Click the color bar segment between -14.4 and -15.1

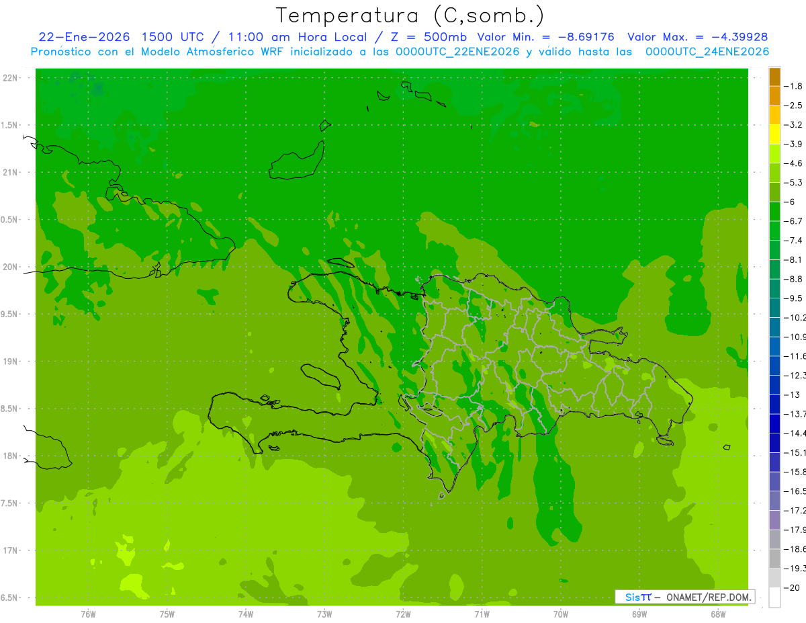[x=774, y=443]
